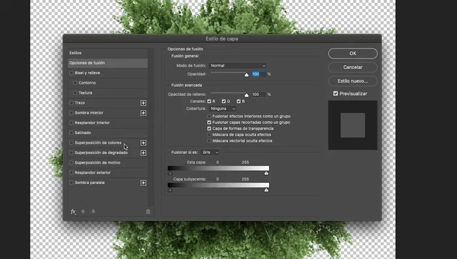Viewport: 457px width, 259px height.
Task: Toggle the G channel checkbox
Action: click(x=223, y=101)
